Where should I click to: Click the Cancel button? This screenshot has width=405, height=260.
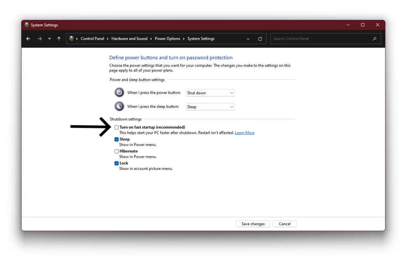(x=284, y=224)
